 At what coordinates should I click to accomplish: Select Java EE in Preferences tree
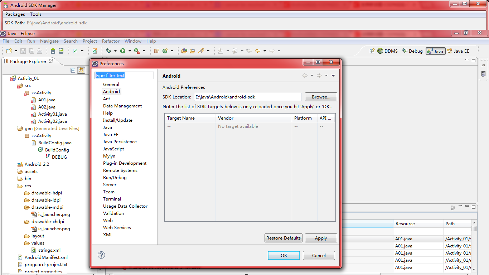(x=111, y=135)
